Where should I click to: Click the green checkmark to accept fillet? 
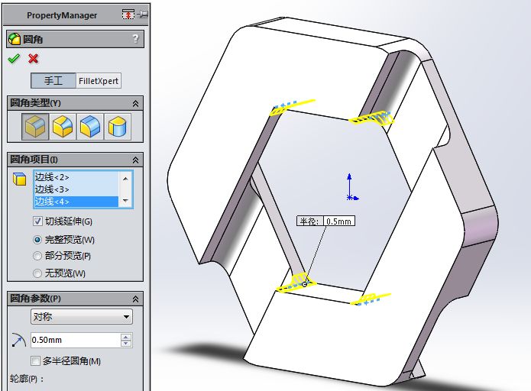coord(14,59)
